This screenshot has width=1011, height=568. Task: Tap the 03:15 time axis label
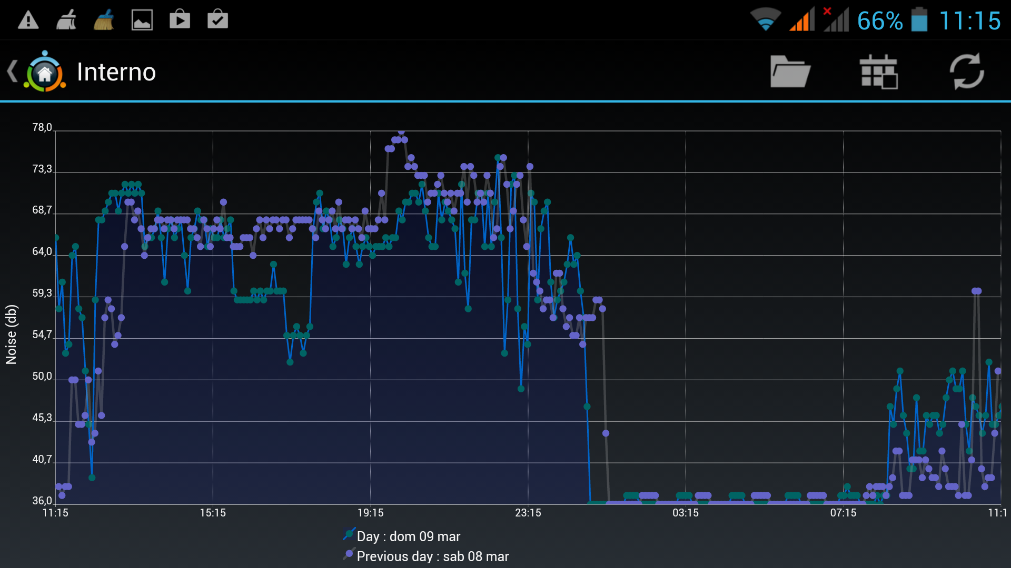(685, 513)
